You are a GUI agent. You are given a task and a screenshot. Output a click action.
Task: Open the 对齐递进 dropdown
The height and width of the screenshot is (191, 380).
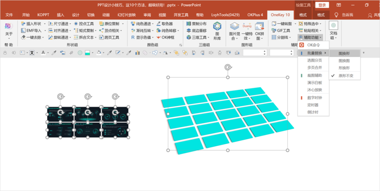tap(70, 31)
